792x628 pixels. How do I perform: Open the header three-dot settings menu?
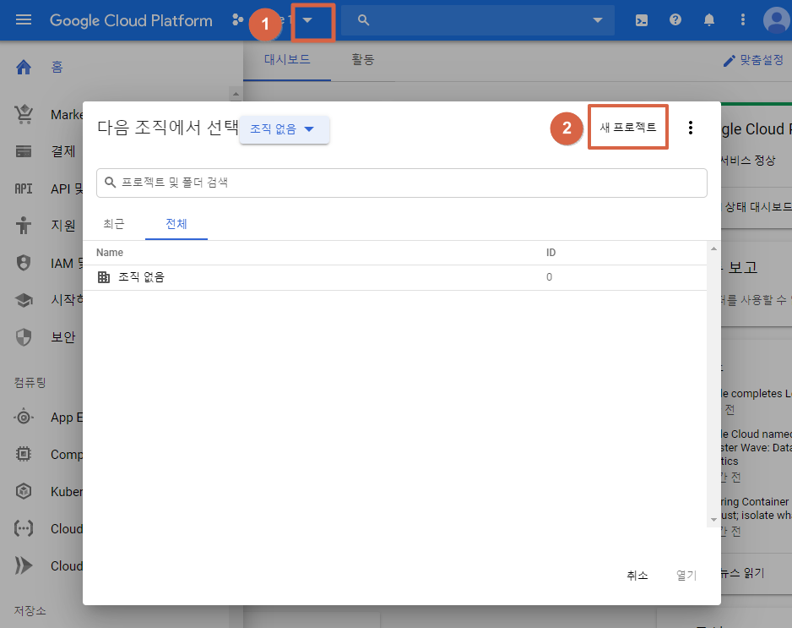point(742,19)
